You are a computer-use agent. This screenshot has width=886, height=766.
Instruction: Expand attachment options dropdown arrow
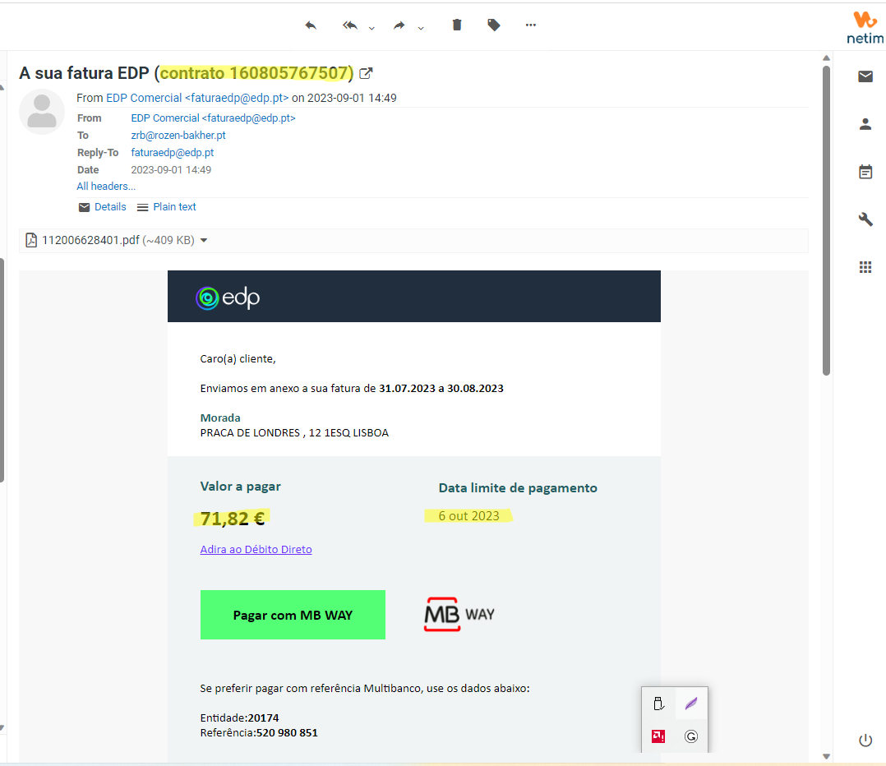coord(204,241)
